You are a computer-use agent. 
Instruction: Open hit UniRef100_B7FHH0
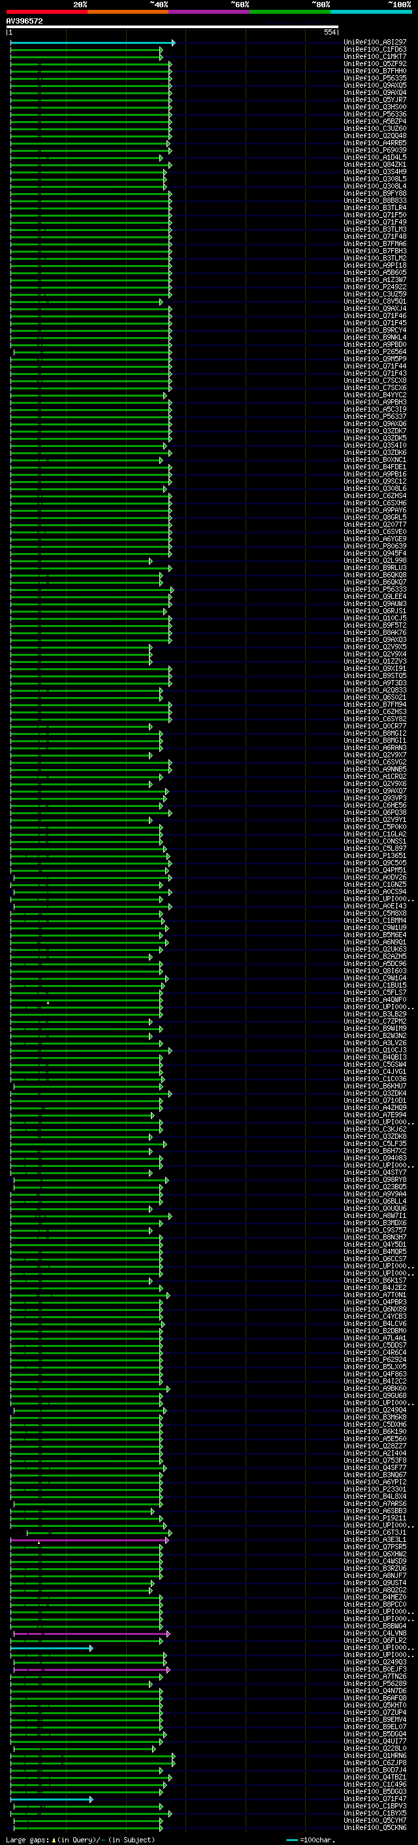click(375, 71)
